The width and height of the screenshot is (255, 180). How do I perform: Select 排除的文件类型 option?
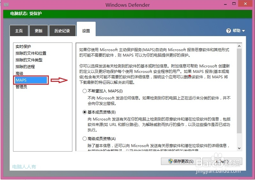coord(29,60)
